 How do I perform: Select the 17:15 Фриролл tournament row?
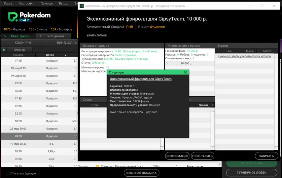39,61
